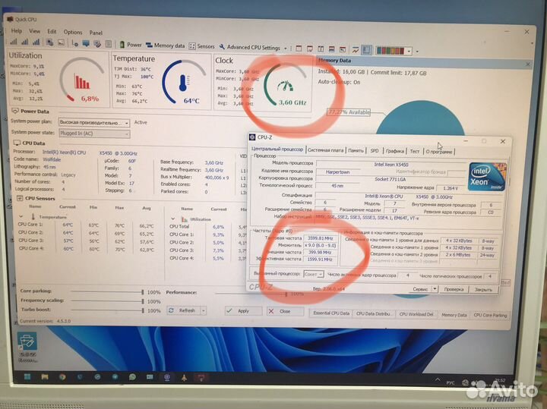
Task: Open Advanced CPU Settings from the toolbar
Action: 250,47
